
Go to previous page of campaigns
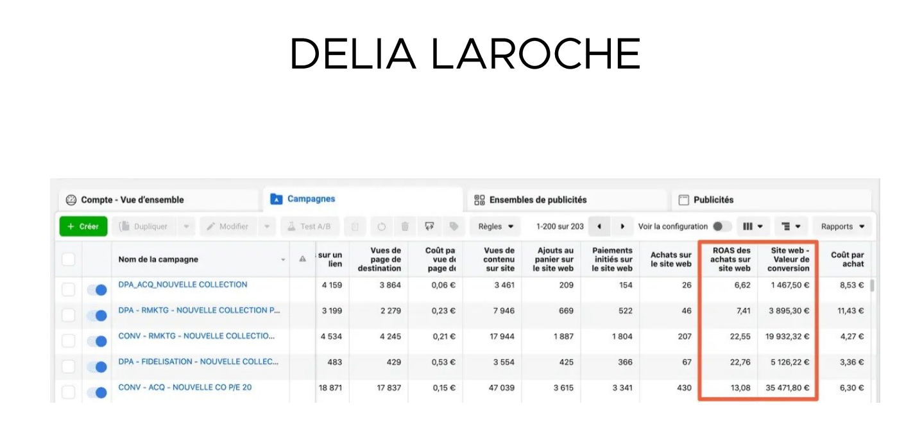coord(599,226)
